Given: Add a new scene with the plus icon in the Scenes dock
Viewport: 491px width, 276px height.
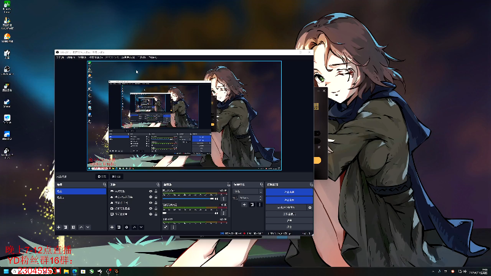Looking at the screenshot, I should click(58, 227).
